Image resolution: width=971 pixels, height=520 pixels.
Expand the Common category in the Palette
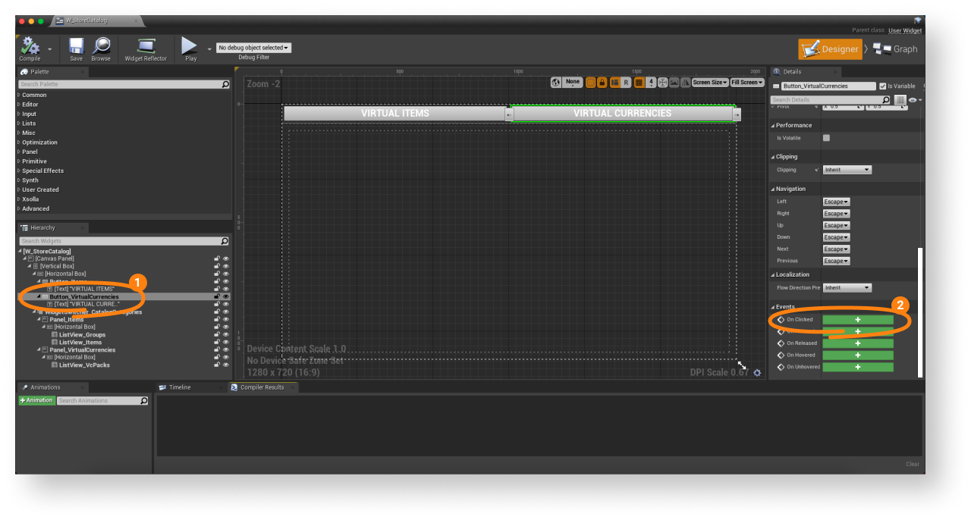click(x=34, y=95)
